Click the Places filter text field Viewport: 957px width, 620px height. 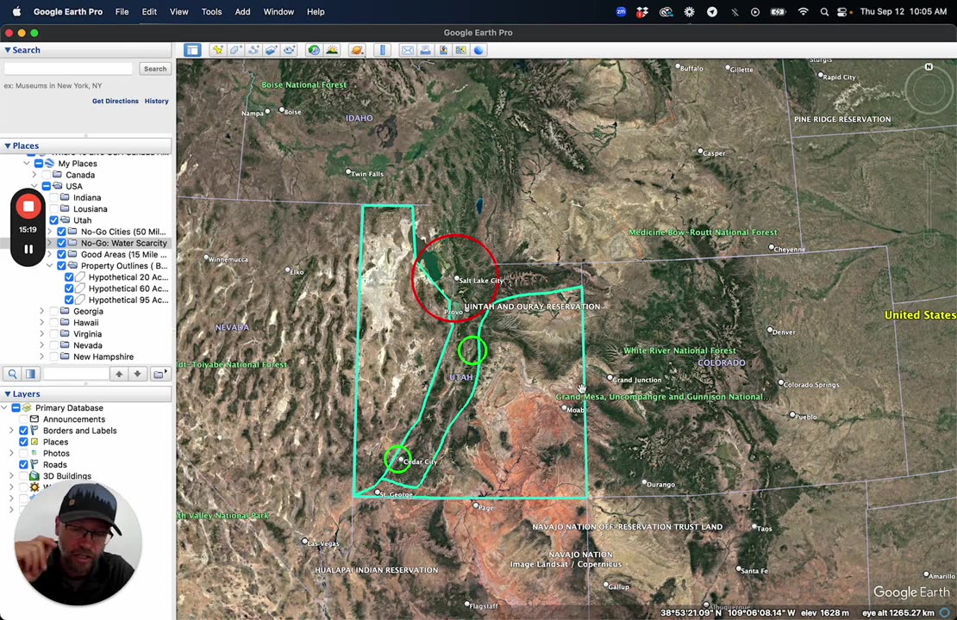point(75,374)
